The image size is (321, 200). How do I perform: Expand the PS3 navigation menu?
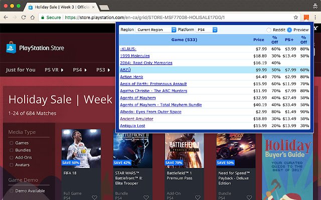coord(103,70)
